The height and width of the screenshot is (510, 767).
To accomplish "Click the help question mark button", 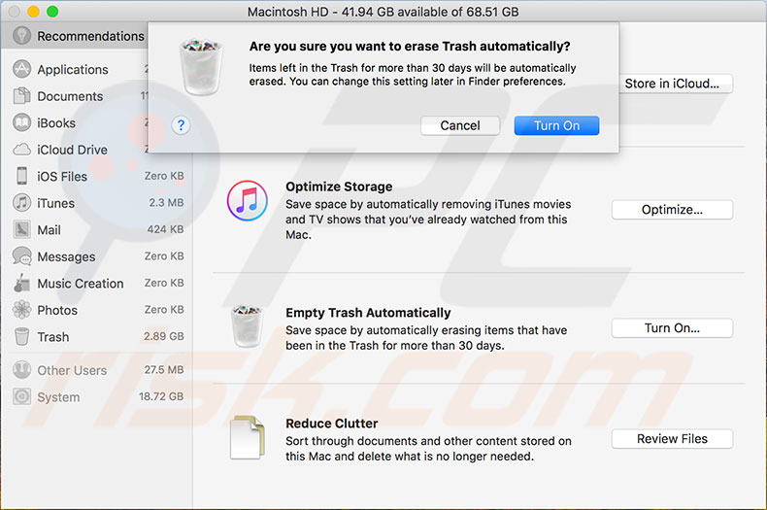I will click(181, 125).
